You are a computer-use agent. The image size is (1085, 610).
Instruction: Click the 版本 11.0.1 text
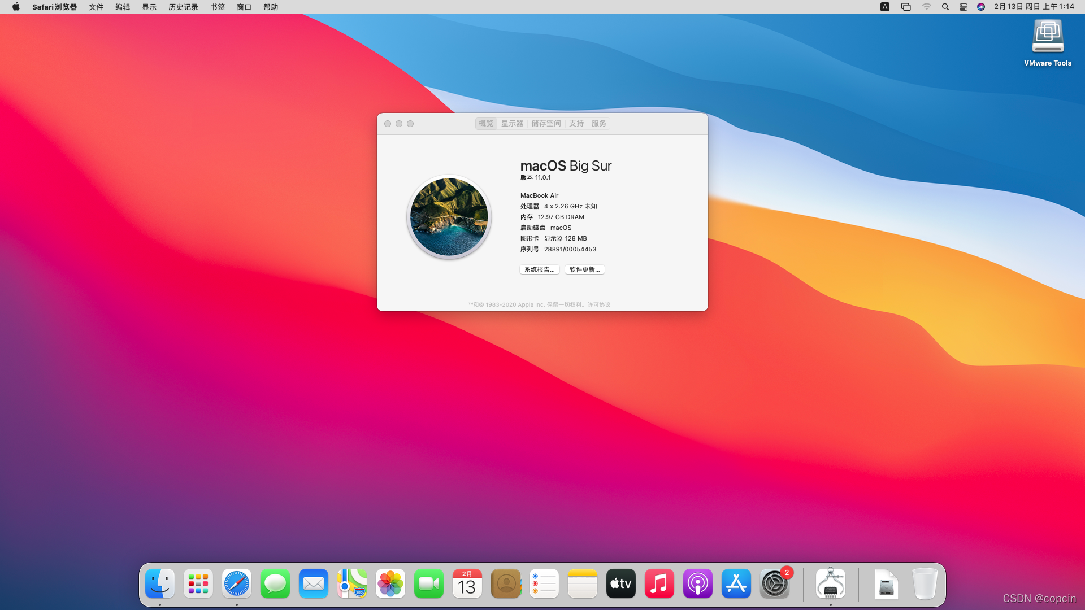535,177
